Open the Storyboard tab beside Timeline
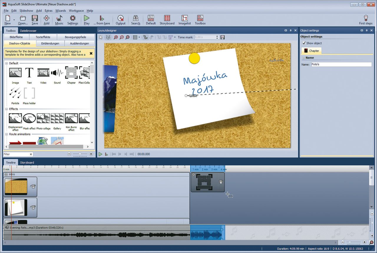This screenshot has width=377, height=253. pos(27,162)
